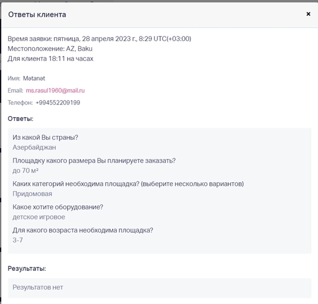Close the Ответы клиента dialog
The image size is (318, 304).
pyautogui.click(x=308, y=14)
